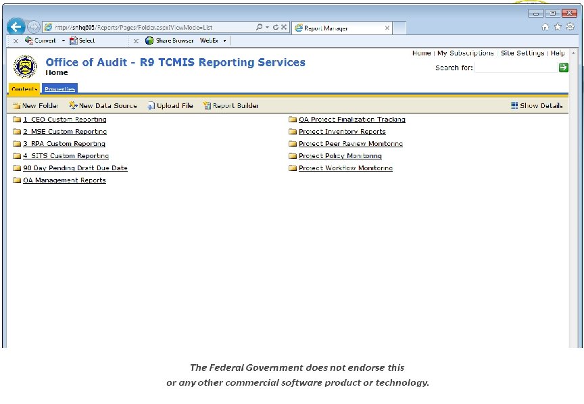The width and height of the screenshot is (584, 404).
Task: Click folder icon beside OA Management Reports
Action: point(17,180)
